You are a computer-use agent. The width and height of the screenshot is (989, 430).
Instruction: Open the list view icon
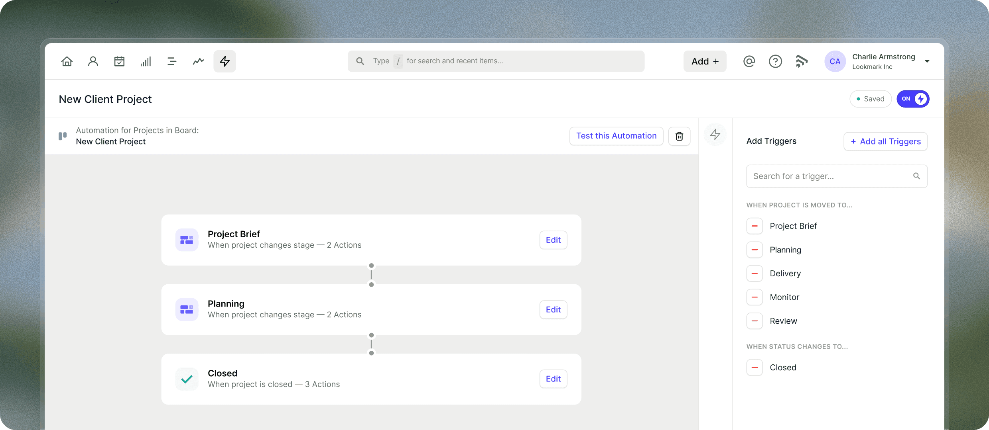click(172, 61)
